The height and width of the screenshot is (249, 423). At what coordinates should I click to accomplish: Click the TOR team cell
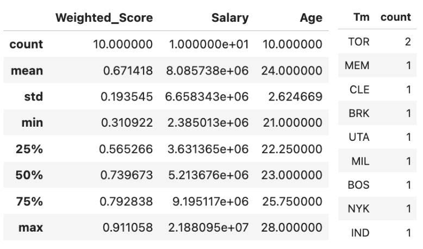tap(358, 42)
